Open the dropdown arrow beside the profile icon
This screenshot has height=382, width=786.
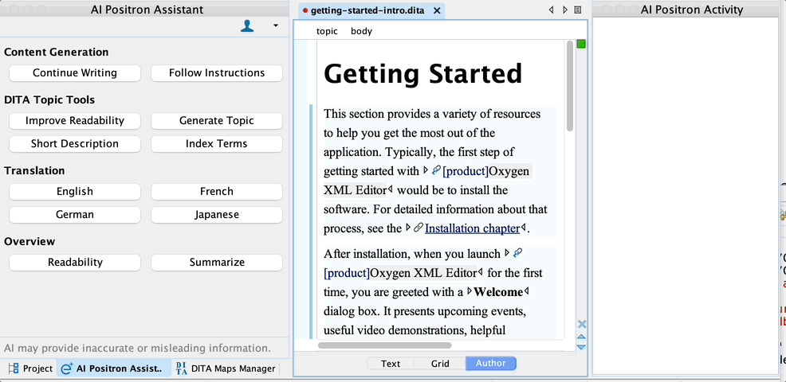[276, 25]
